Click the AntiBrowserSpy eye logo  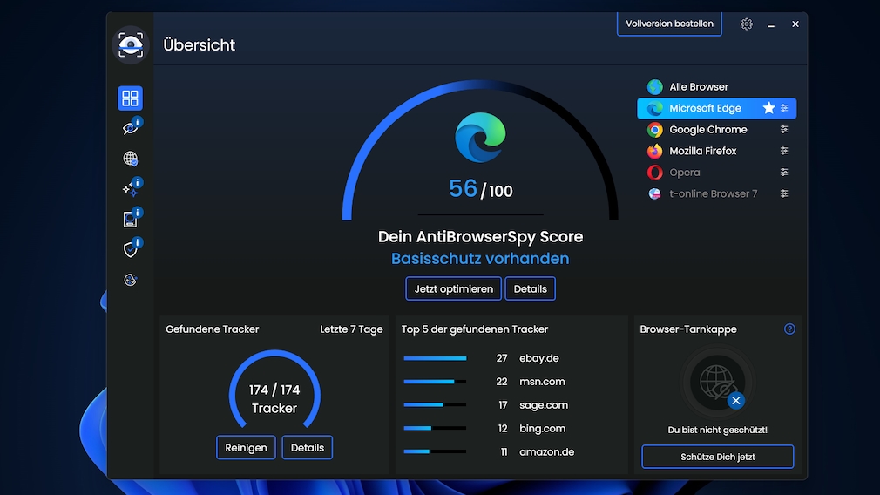pos(130,45)
